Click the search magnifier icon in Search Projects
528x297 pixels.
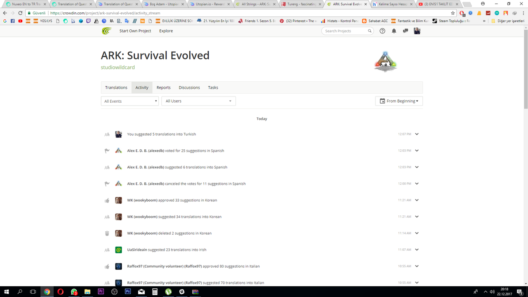coord(370,31)
